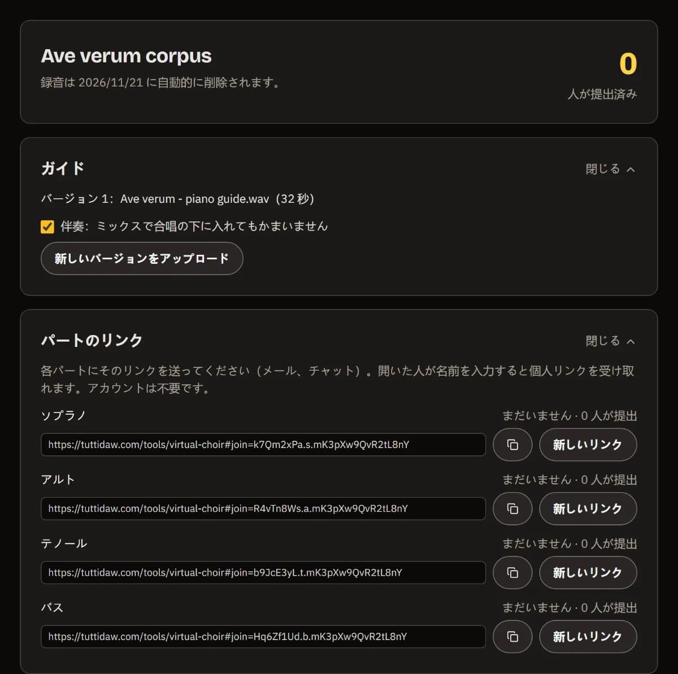Click the アルト status まだいません · 0 人が提出

pyautogui.click(x=570, y=480)
